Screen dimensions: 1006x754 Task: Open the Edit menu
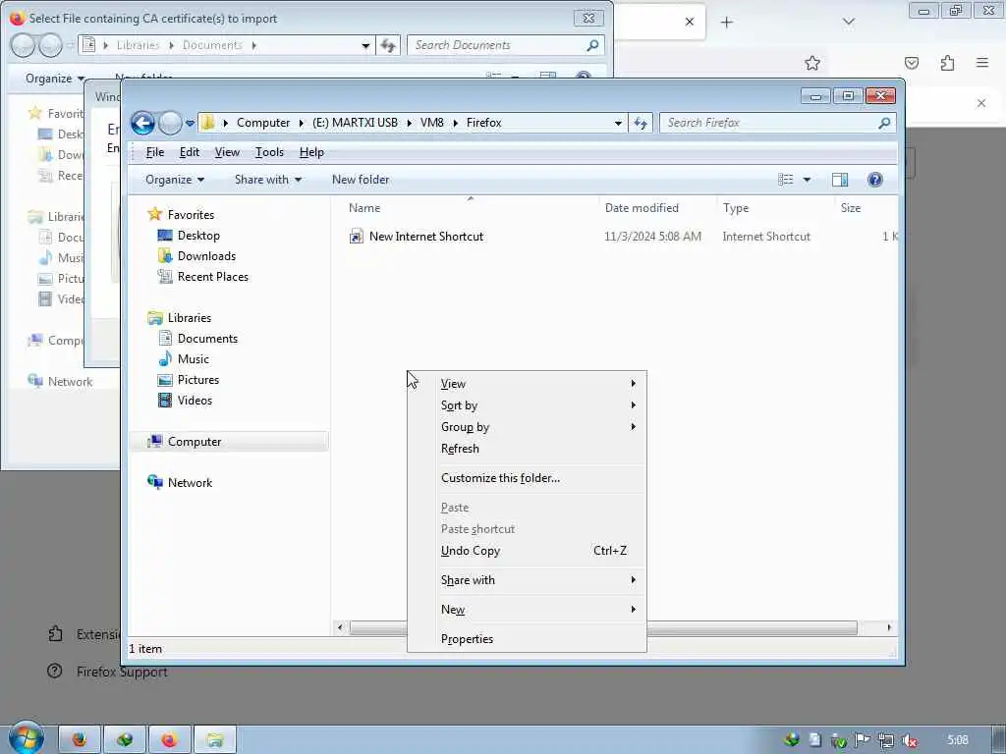tap(190, 152)
